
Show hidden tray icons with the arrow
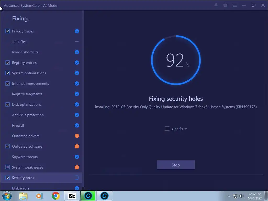229,196
